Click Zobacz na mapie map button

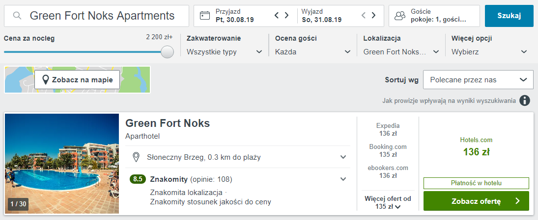click(x=77, y=80)
